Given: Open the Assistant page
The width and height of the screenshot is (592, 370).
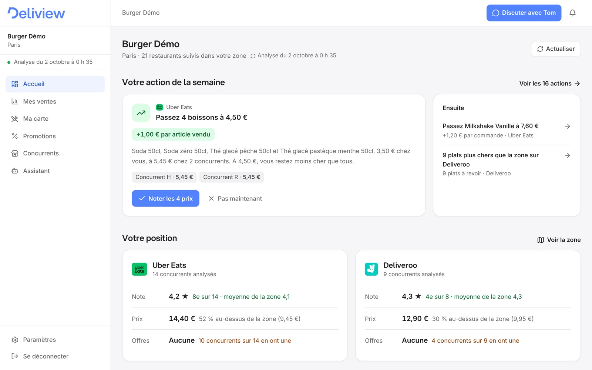Looking at the screenshot, I should coord(55,171).
